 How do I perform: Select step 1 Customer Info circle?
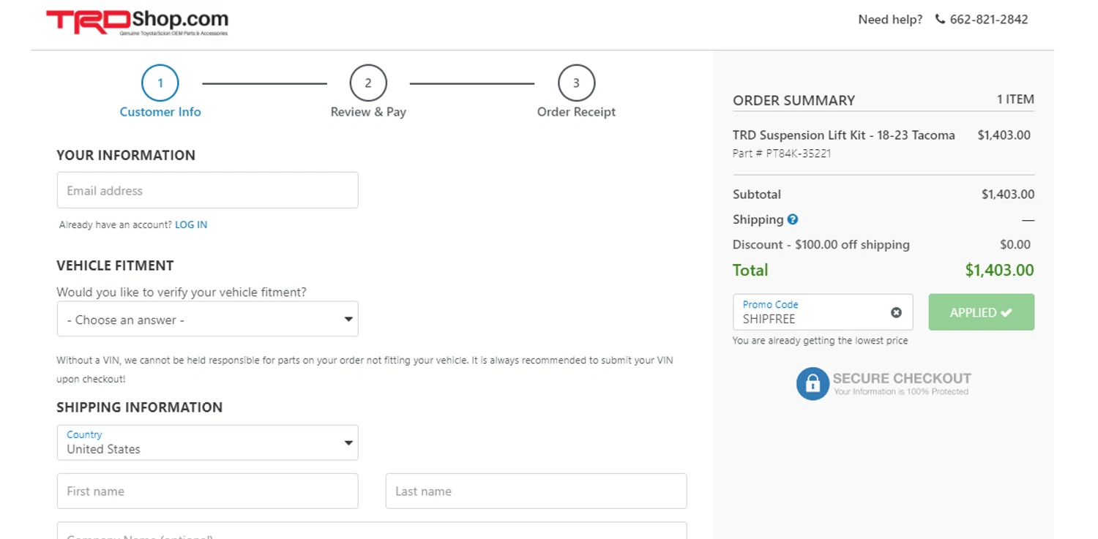(x=160, y=83)
